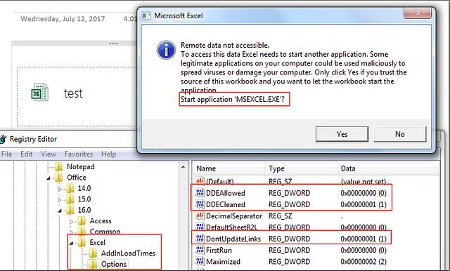
Task: Click the 'test' attachment label
Action: [73, 93]
